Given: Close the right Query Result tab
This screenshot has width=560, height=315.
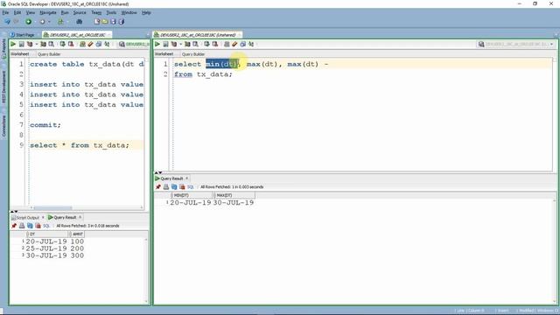Looking at the screenshot, I should (x=186, y=178).
